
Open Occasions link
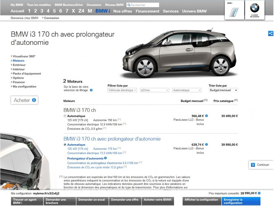94,5
